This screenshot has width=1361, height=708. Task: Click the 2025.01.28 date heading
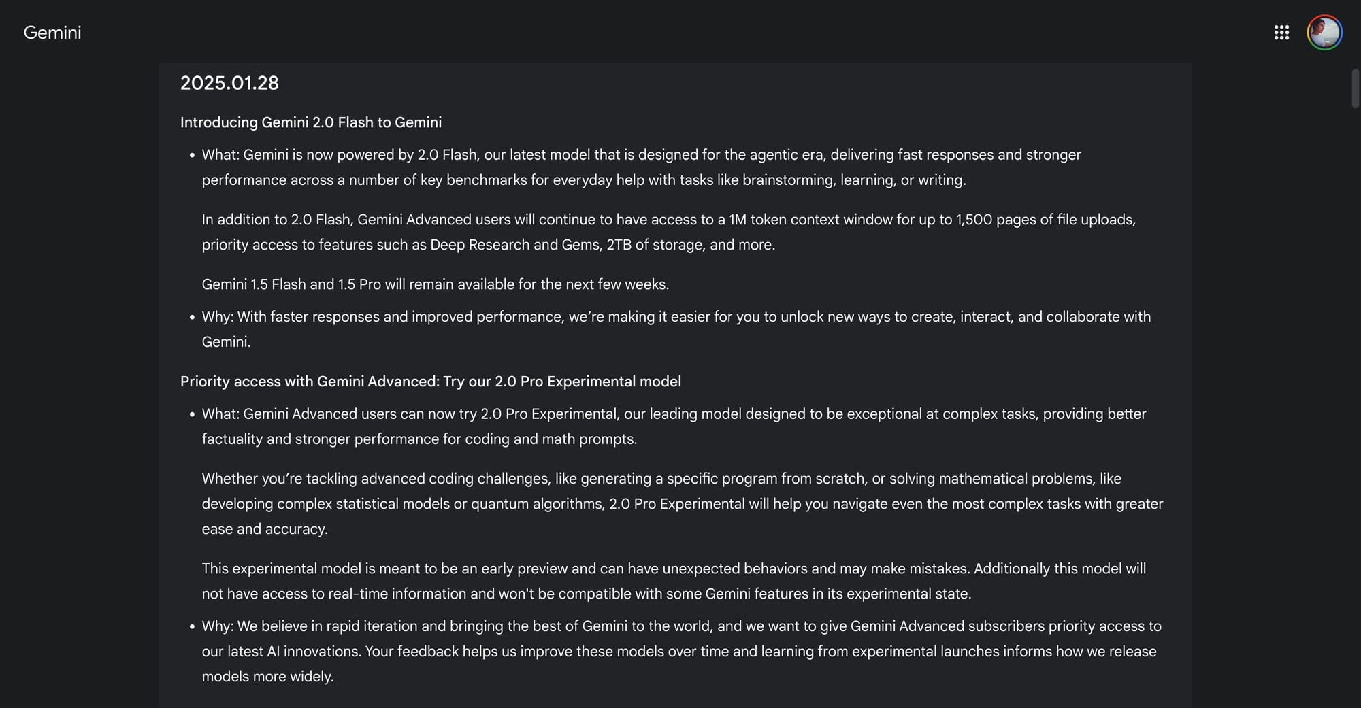229,82
